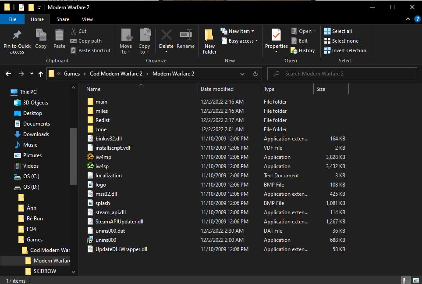The width and height of the screenshot is (422, 284).
Task: Open recent locations dropdown chevron
Action: (32, 74)
